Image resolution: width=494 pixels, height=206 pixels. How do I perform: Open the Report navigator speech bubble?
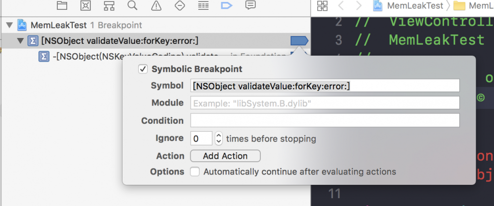pos(250,5)
